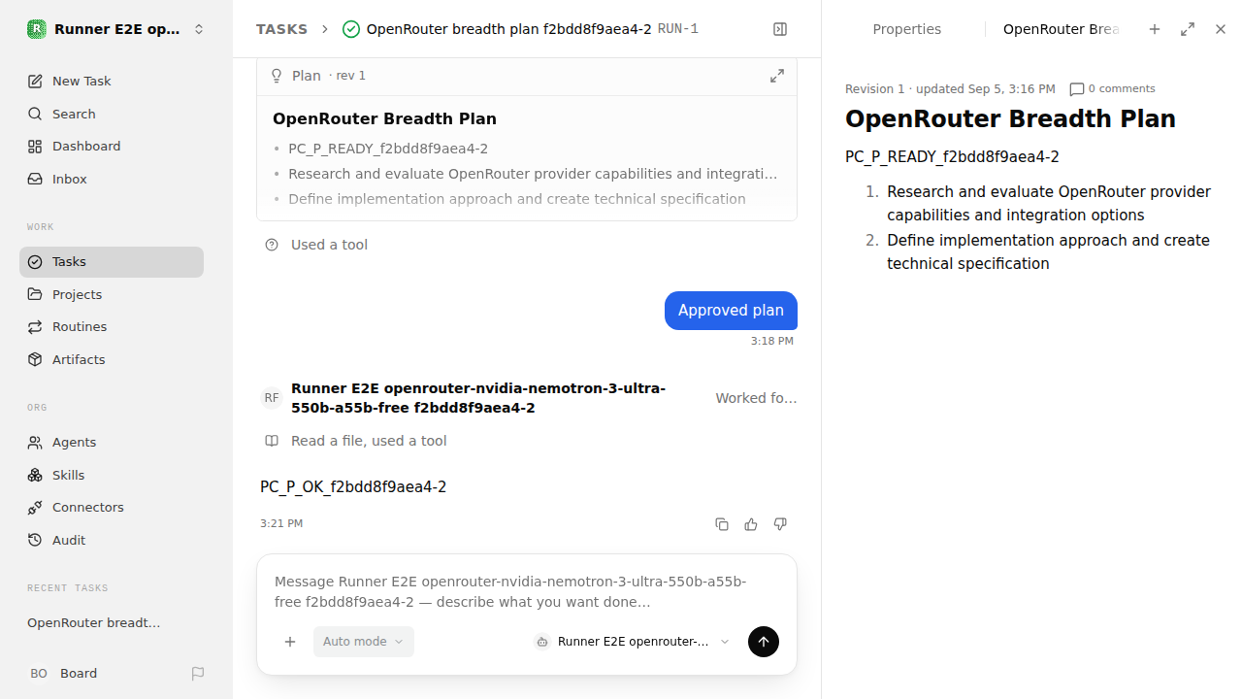Viewport: 1242px width, 699px height.
Task: Open the 0 comments link
Action: [x=1112, y=88]
